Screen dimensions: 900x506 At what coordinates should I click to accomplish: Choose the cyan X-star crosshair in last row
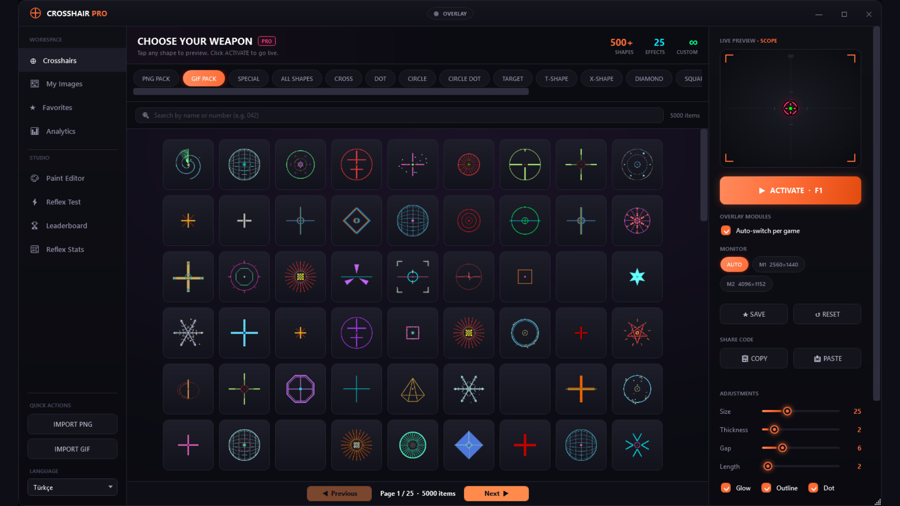click(637, 445)
